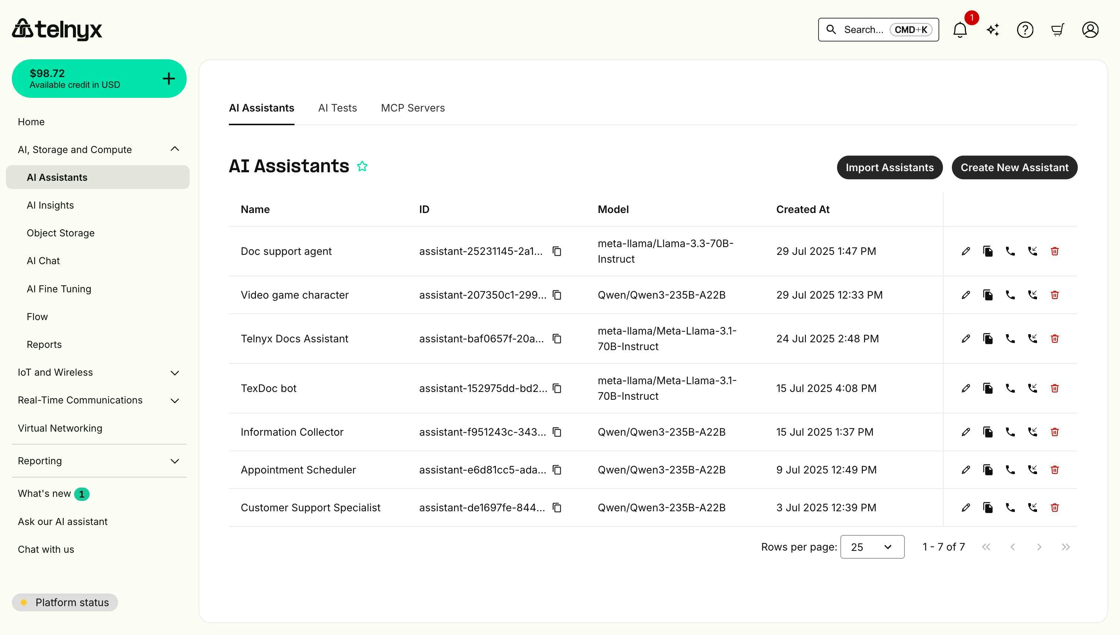The width and height of the screenshot is (1120, 635).
Task: Expand the Reporting section
Action: tap(175, 461)
